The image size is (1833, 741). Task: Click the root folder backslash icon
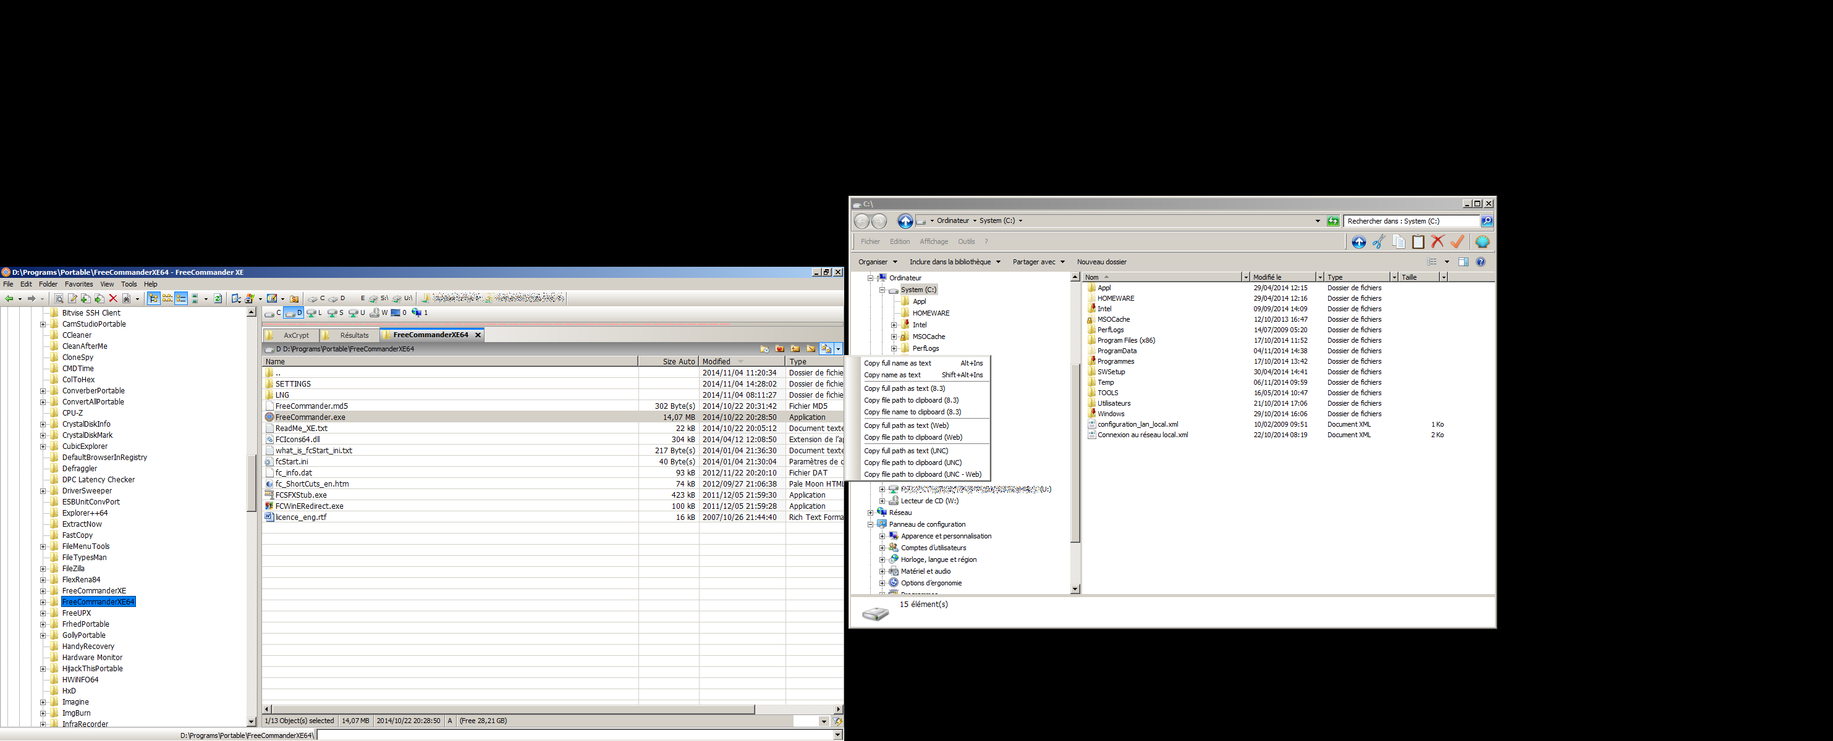click(811, 349)
